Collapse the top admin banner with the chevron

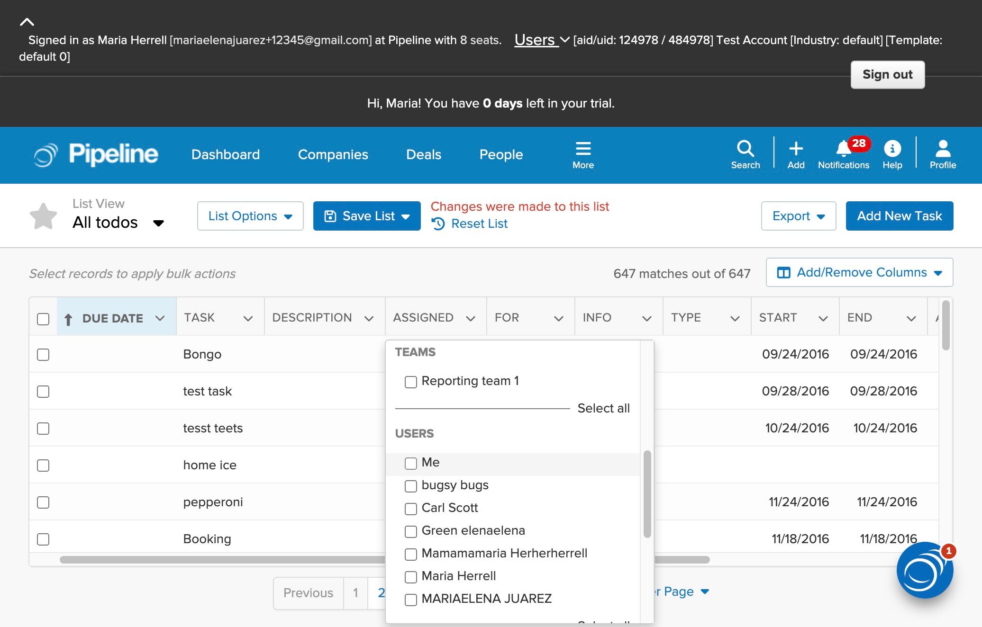pos(27,22)
